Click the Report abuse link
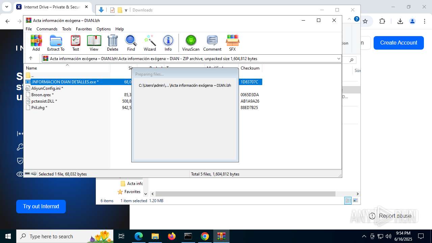This screenshot has height=243, width=432. [390, 216]
